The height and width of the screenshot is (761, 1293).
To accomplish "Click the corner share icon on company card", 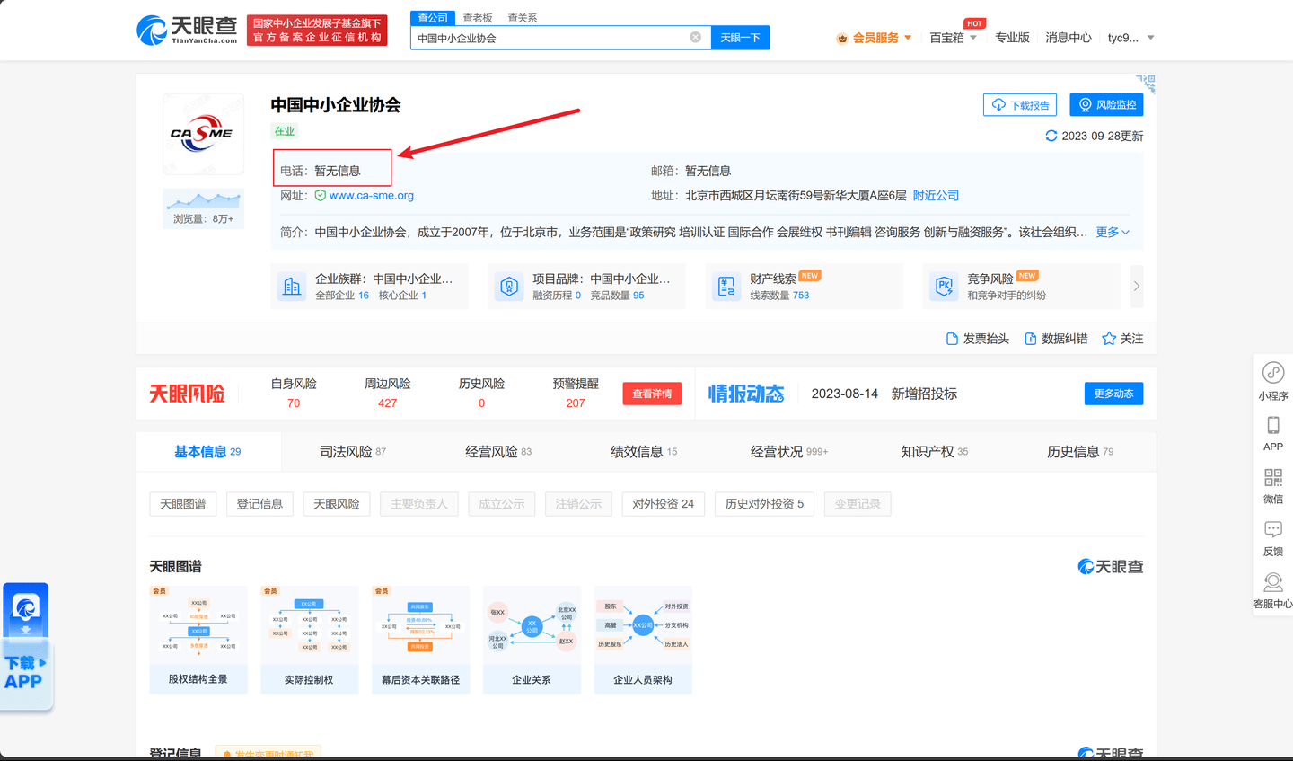I will (x=1146, y=84).
